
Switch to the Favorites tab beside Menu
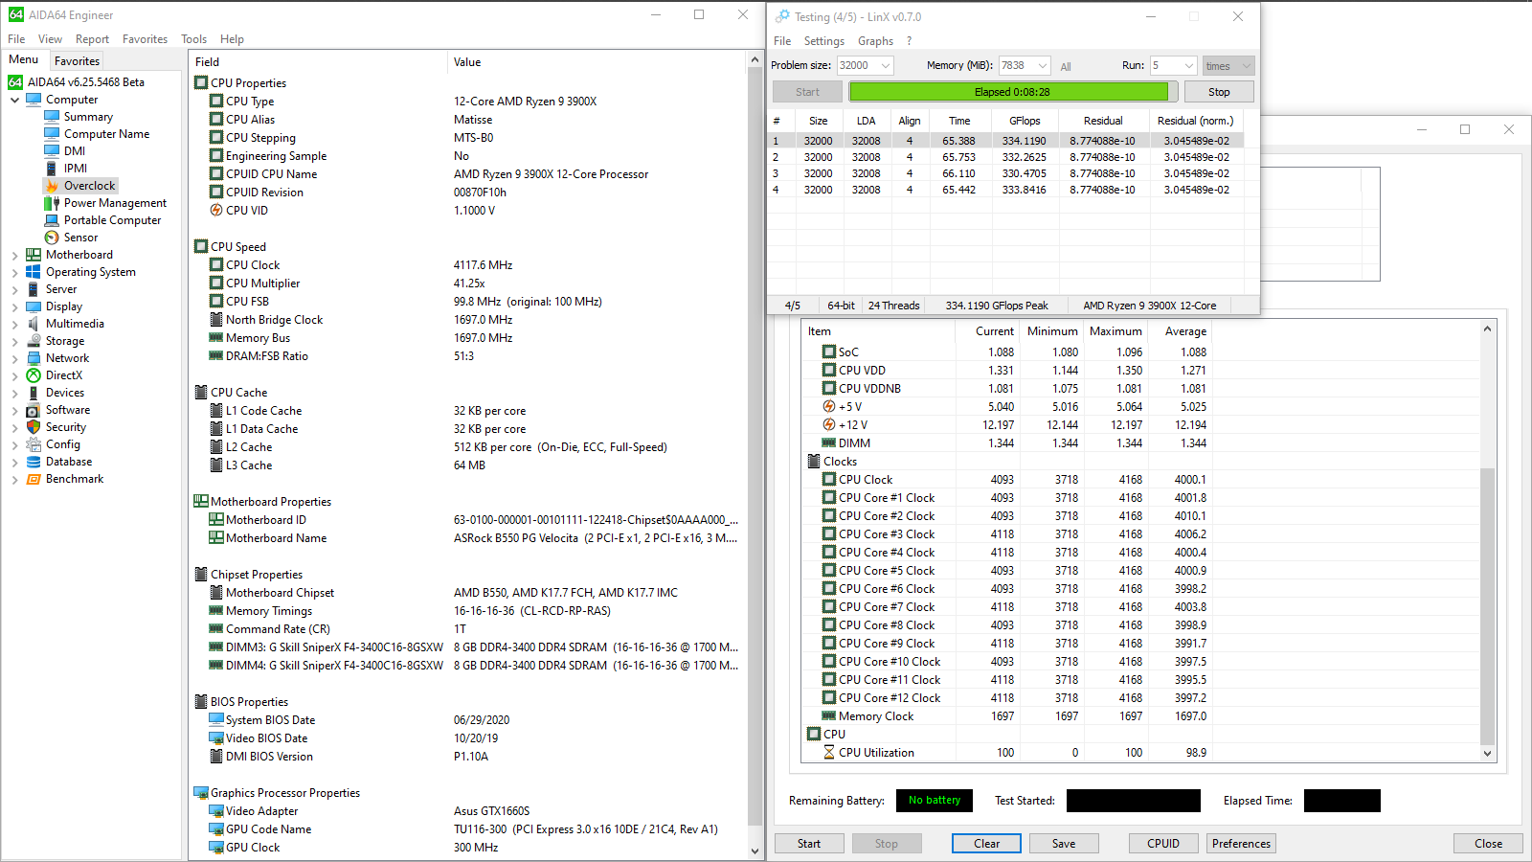pyautogui.click(x=77, y=60)
